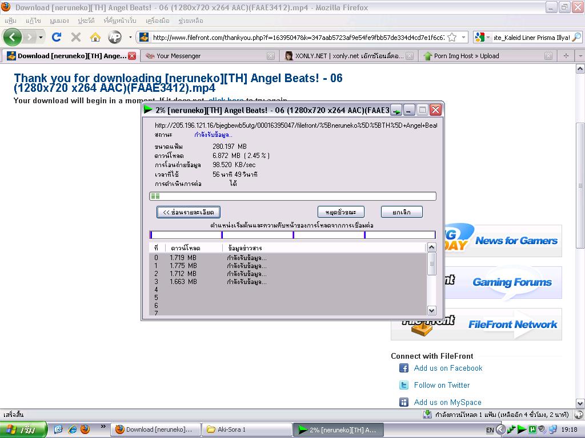The width and height of the screenshot is (585, 438).
Task: Click the downloads status icon in status bar
Action: pos(427,414)
